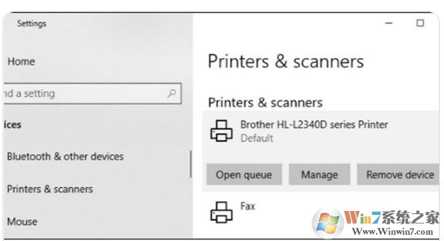
Task: Select Brother HL-L2340D series Printer text
Action: 314,124
